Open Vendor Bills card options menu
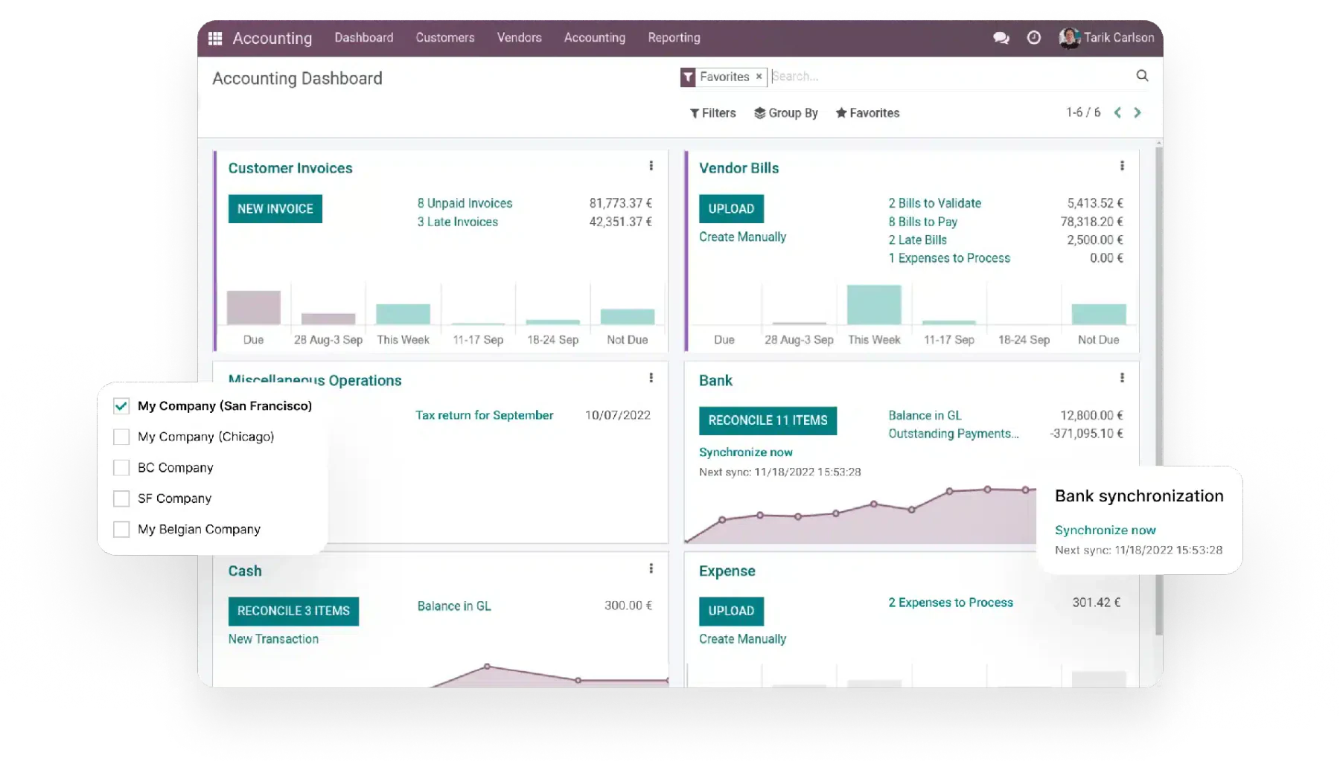This screenshot has height=770, width=1340. point(1122,166)
